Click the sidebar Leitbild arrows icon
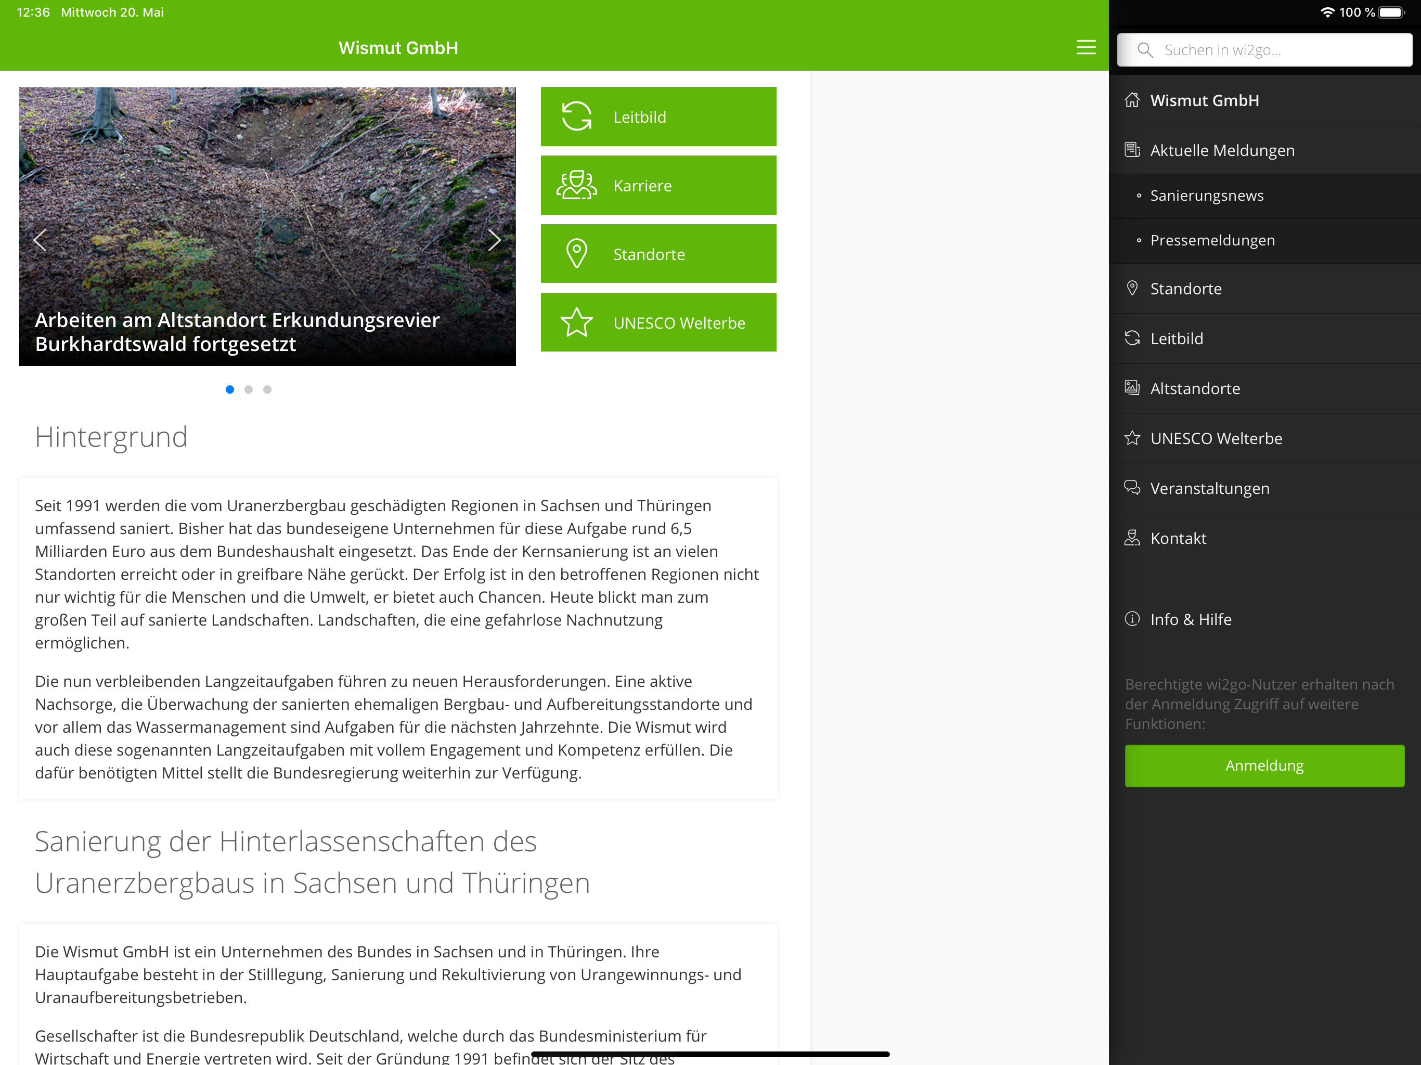This screenshot has height=1065, width=1421. [1132, 338]
